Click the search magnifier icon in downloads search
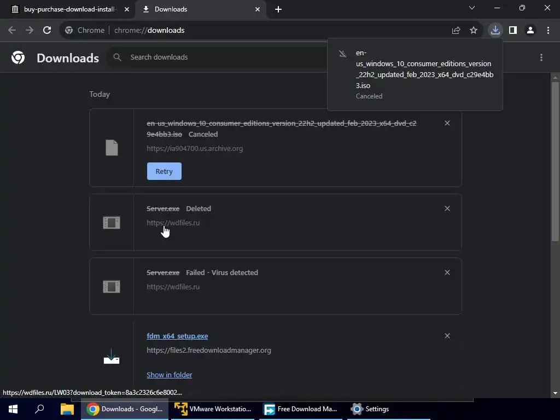This screenshot has width=560, height=420. (117, 57)
